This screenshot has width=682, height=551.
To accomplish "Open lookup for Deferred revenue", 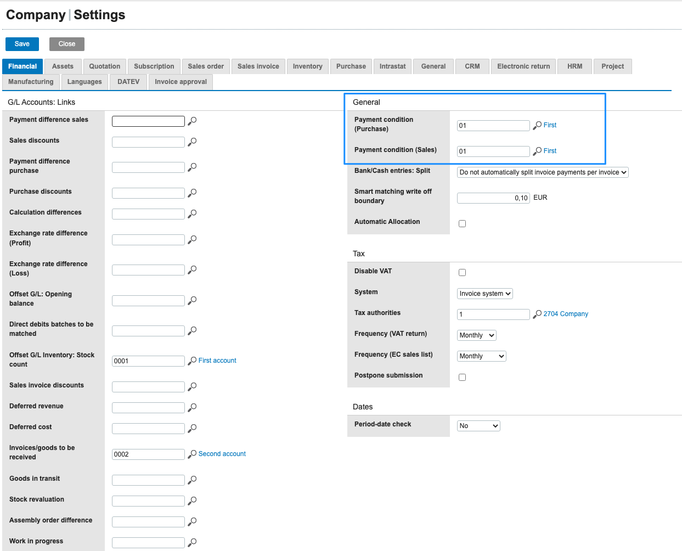I will [192, 407].
